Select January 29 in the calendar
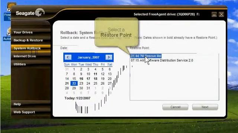 pyautogui.click(x=74, y=88)
